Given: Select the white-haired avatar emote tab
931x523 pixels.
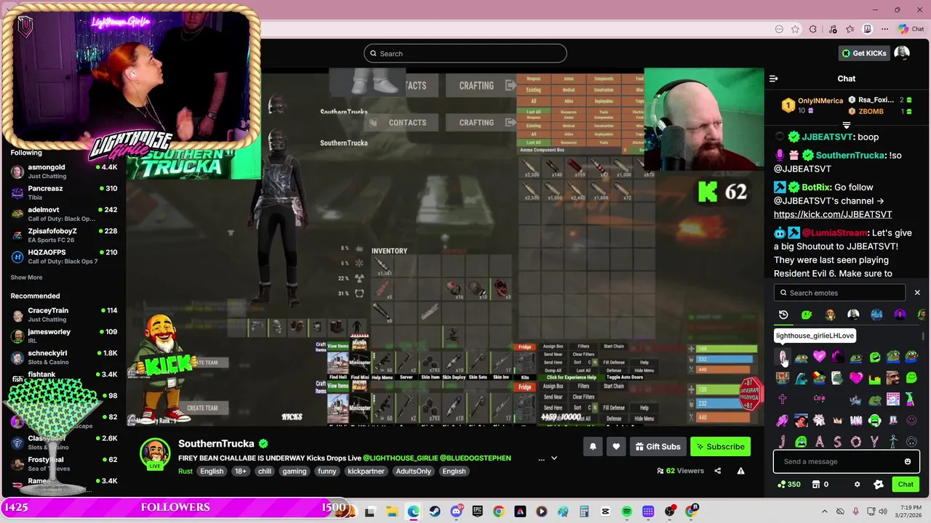Looking at the screenshot, I should click(x=853, y=315).
